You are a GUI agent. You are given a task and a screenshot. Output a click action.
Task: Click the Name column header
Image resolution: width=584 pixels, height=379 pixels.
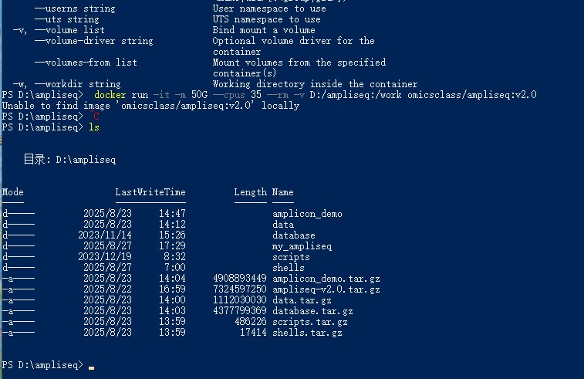point(282,192)
